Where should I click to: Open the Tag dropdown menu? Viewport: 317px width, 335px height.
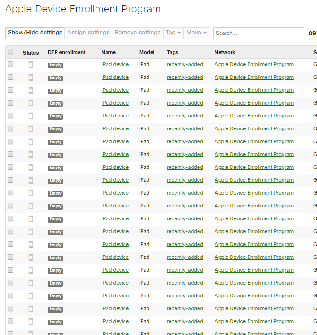173,33
